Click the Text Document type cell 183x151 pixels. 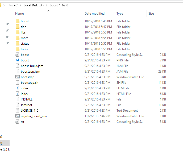click(x=127, y=111)
